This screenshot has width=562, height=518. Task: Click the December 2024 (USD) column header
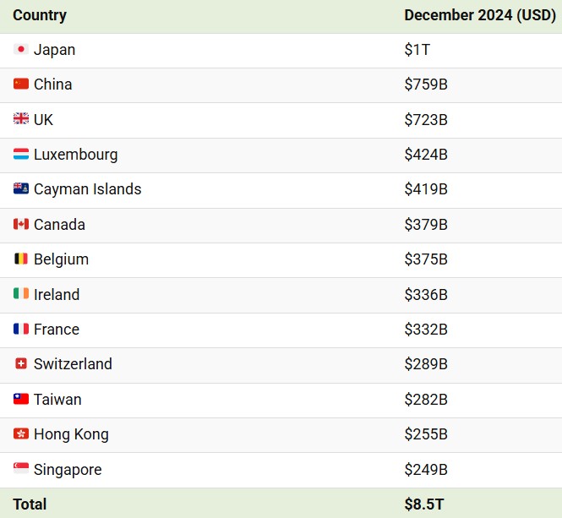click(479, 15)
